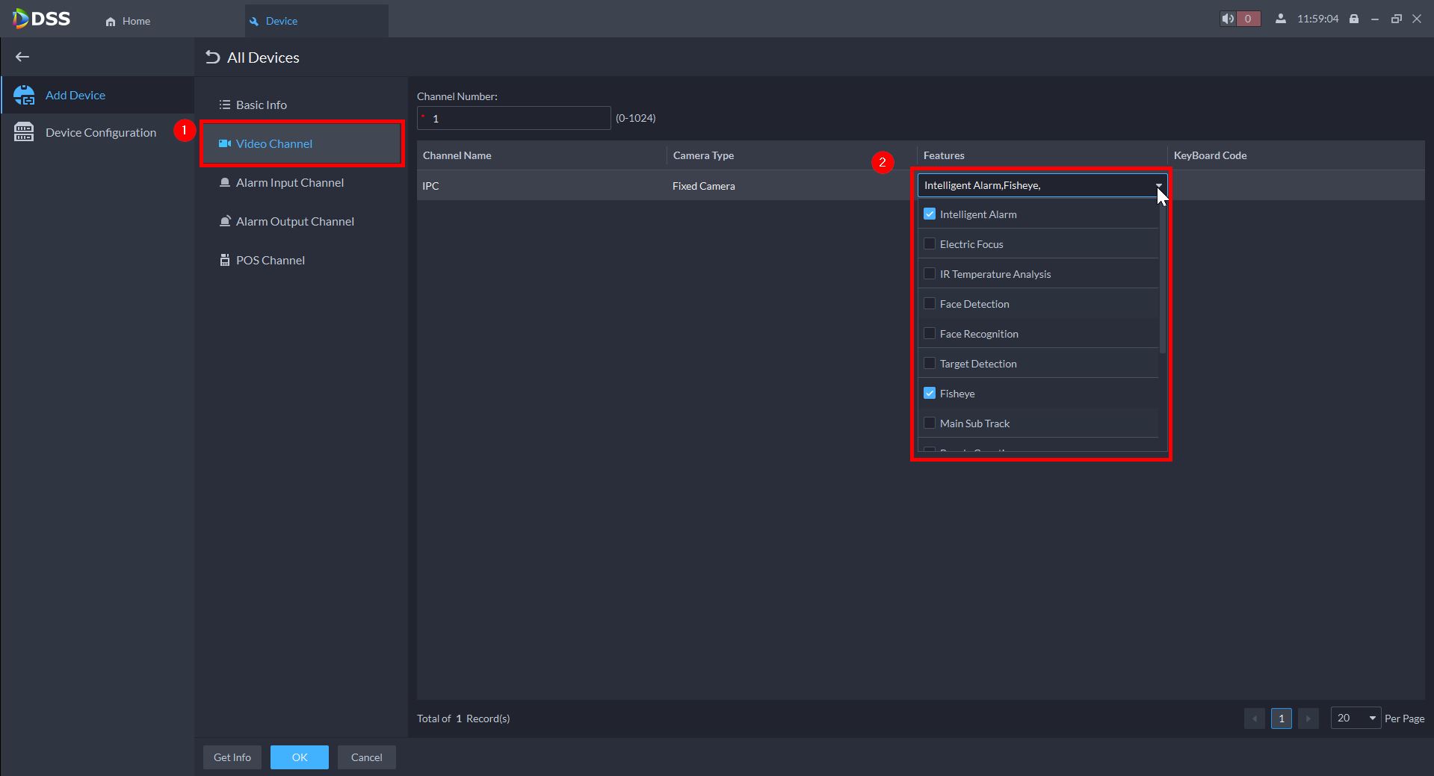
Task: Click the Device wrench icon
Action: pos(254,22)
